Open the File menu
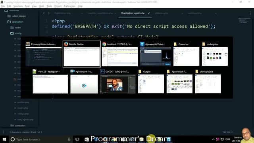 tap(3, 6)
